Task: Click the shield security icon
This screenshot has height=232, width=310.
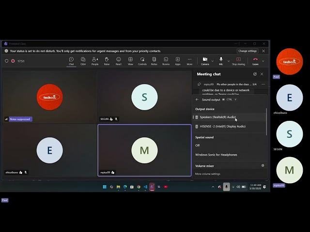Action: [x=6, y=61]
